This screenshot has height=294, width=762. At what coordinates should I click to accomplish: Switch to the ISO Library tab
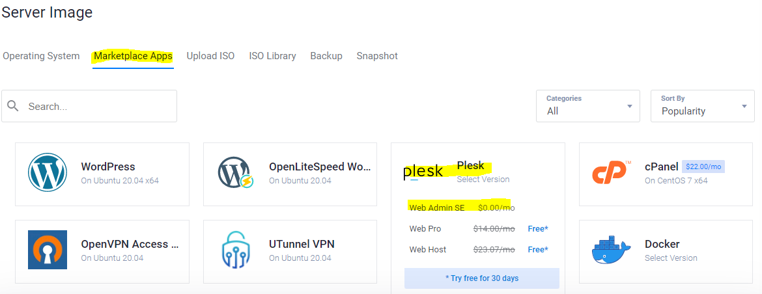(x=273, y=56)
